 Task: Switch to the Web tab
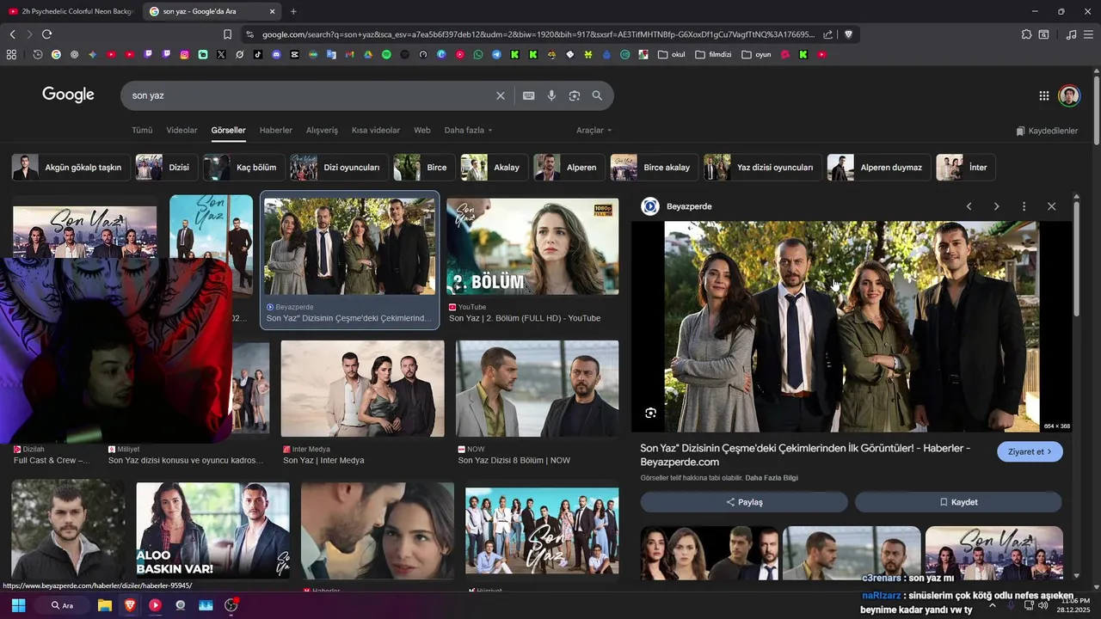point(422,131)
